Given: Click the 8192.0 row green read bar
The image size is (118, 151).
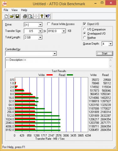Looking at the screenshot, I should tap(38, 130).
